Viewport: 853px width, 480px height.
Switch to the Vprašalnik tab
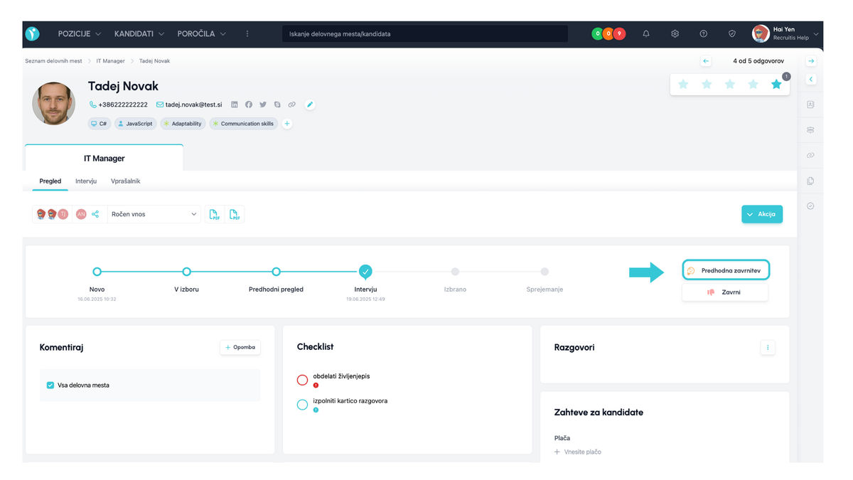[x=126, y=181]
